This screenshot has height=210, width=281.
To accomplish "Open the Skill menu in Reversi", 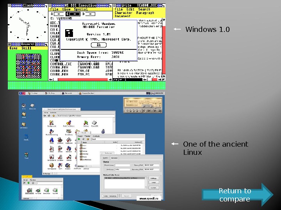I will tap(27, 48).
